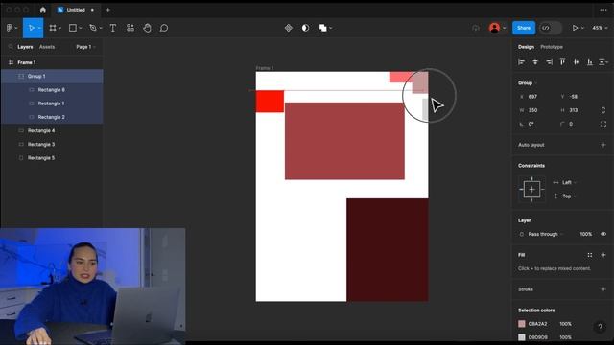Open Move tool options dropdown

point(39,28)
